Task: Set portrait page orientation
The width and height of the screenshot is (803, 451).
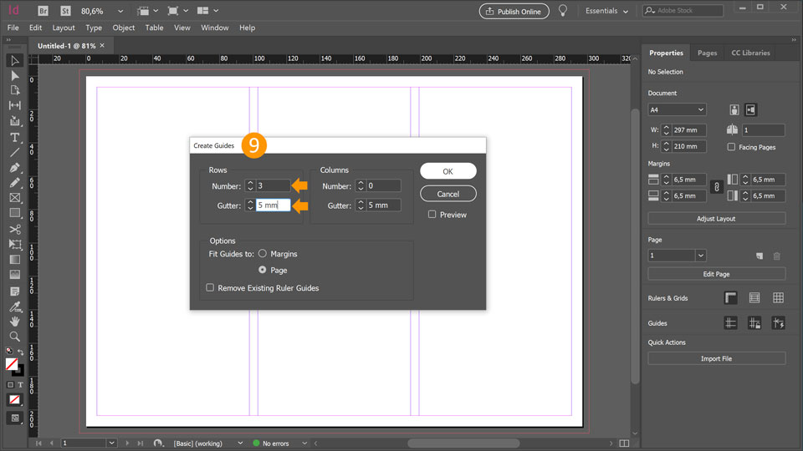Action: [x=734, y=109]
